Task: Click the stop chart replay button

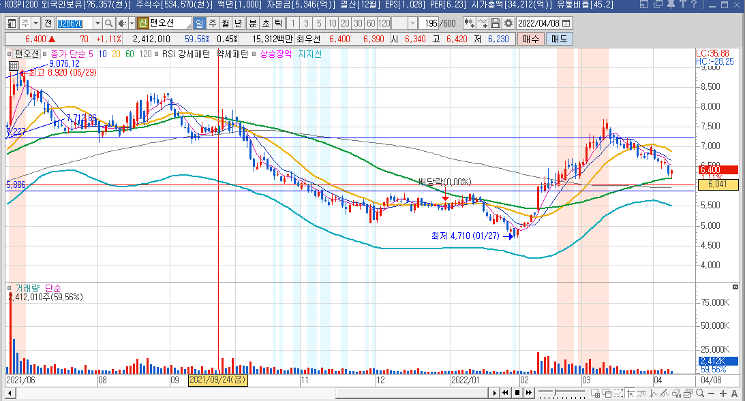Action: (517, 393)
